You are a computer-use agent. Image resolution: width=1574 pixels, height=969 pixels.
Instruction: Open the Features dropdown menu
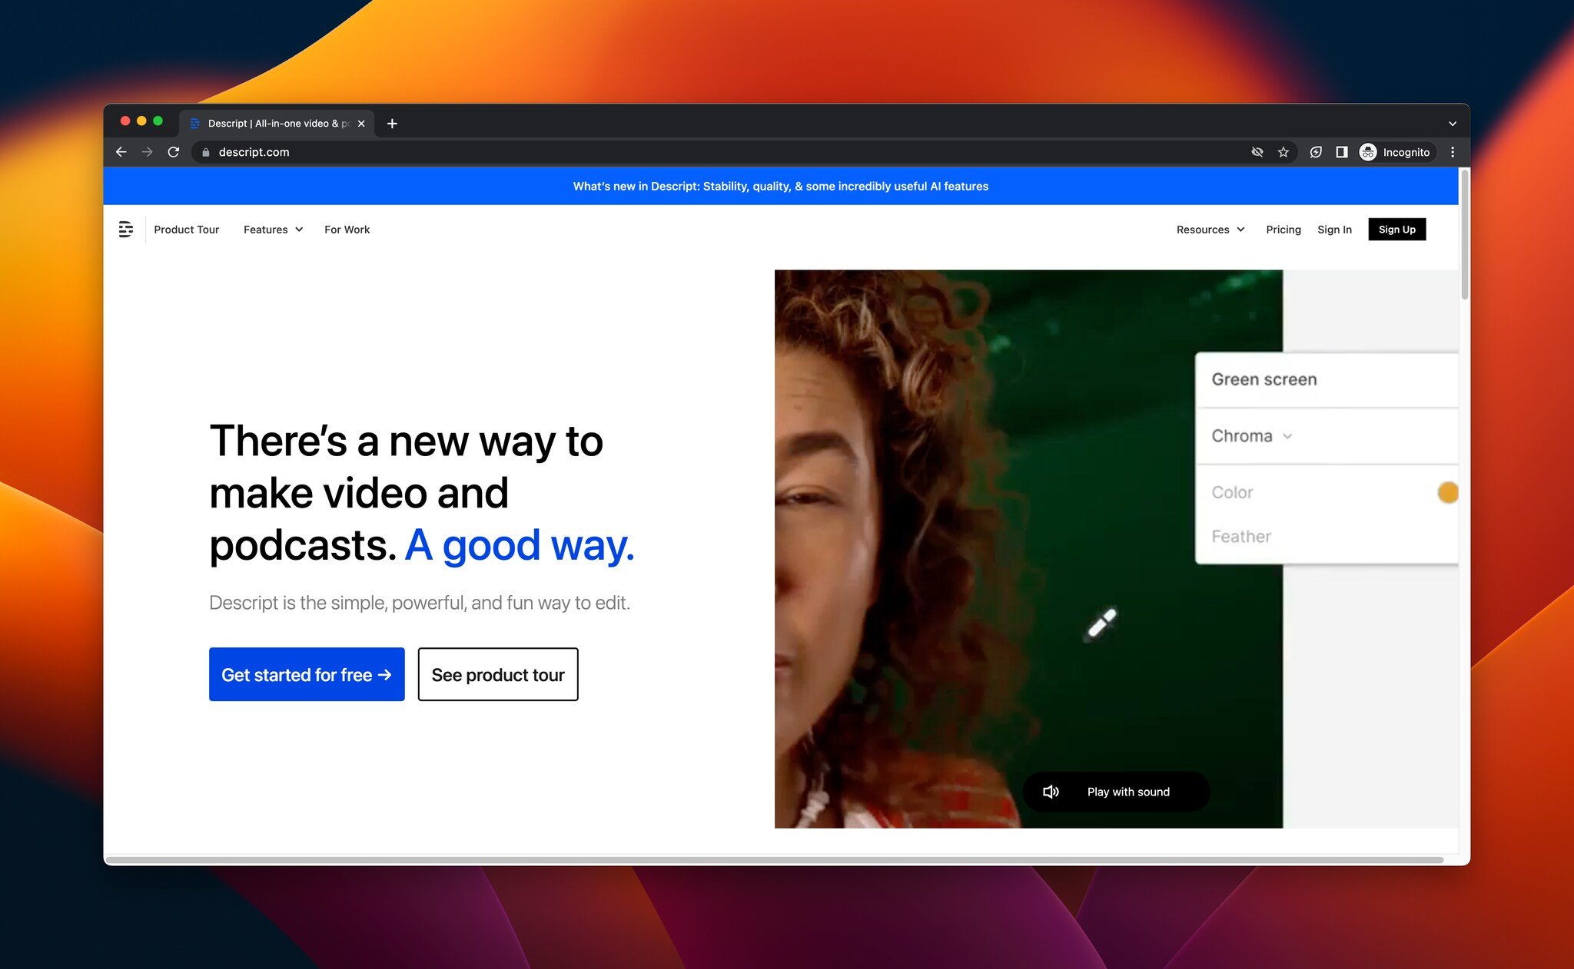point(273,230)
